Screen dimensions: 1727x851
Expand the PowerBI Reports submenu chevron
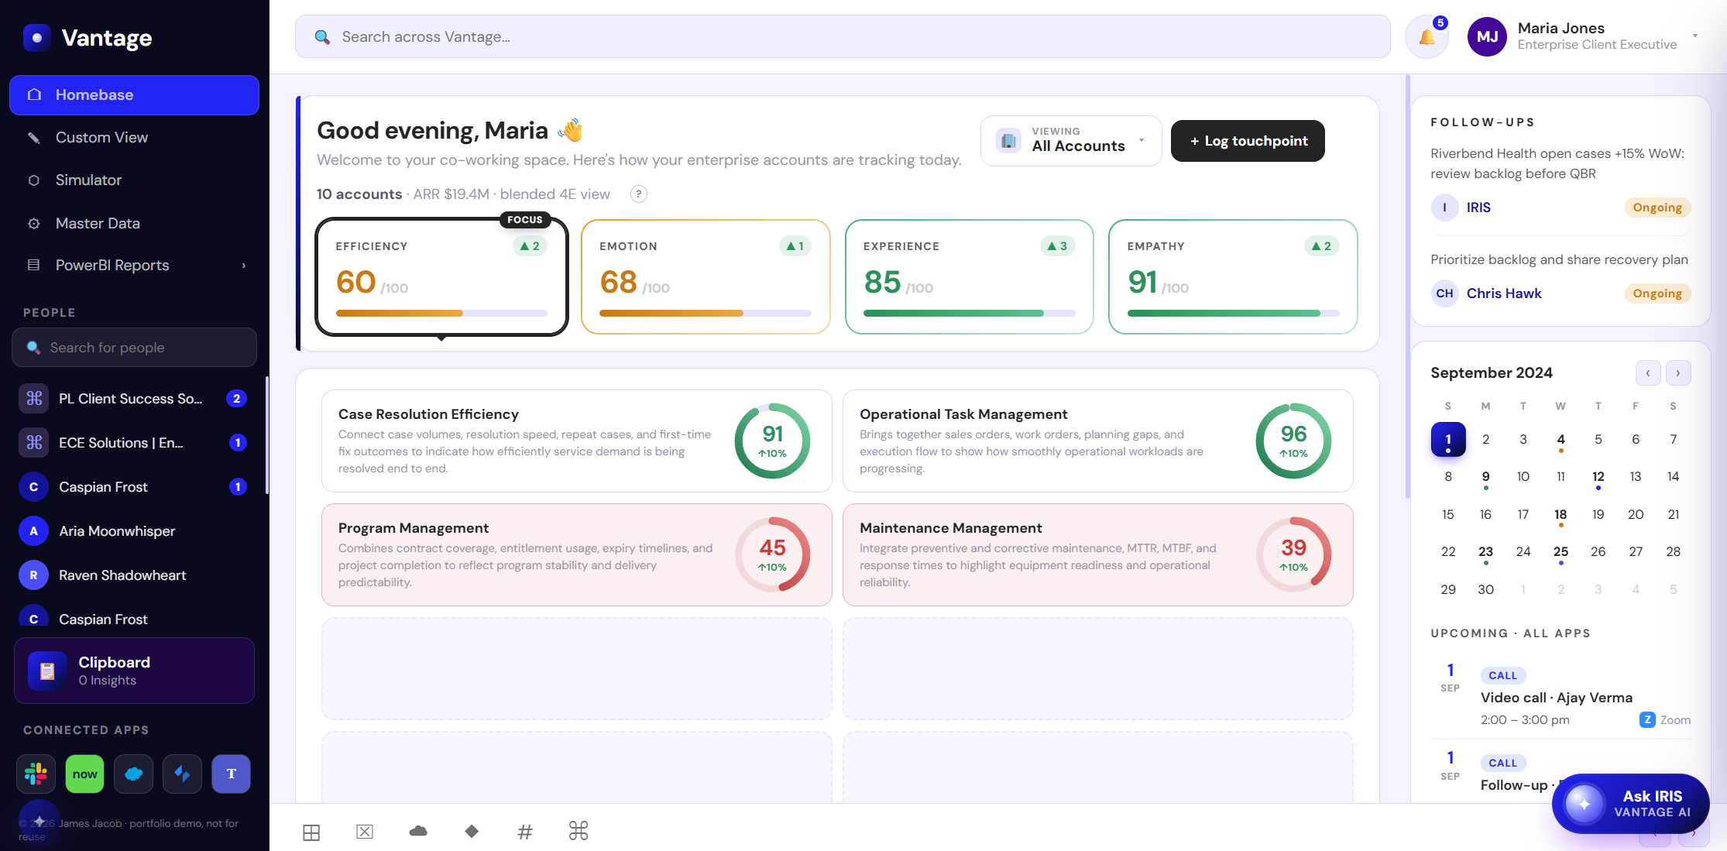244,266
